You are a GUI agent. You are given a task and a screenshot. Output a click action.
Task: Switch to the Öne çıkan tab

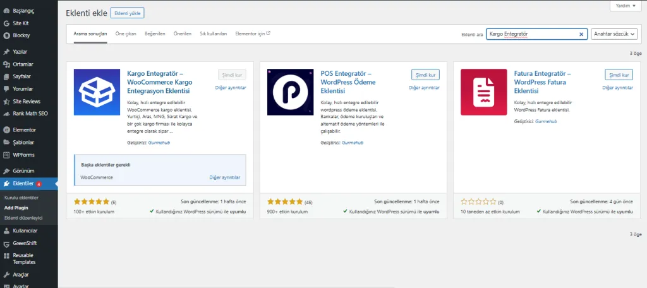coord(126,34)
